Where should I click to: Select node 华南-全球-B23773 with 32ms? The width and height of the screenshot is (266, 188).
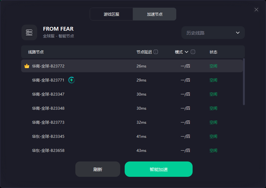tap(132, 122)
